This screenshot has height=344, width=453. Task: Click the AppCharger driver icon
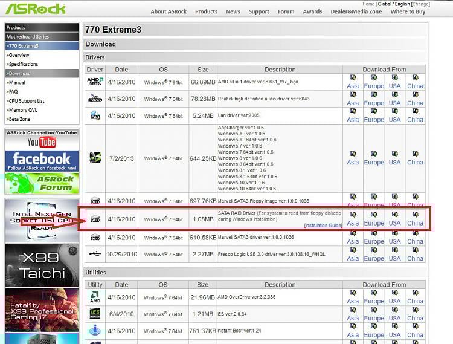pos(95,158)
